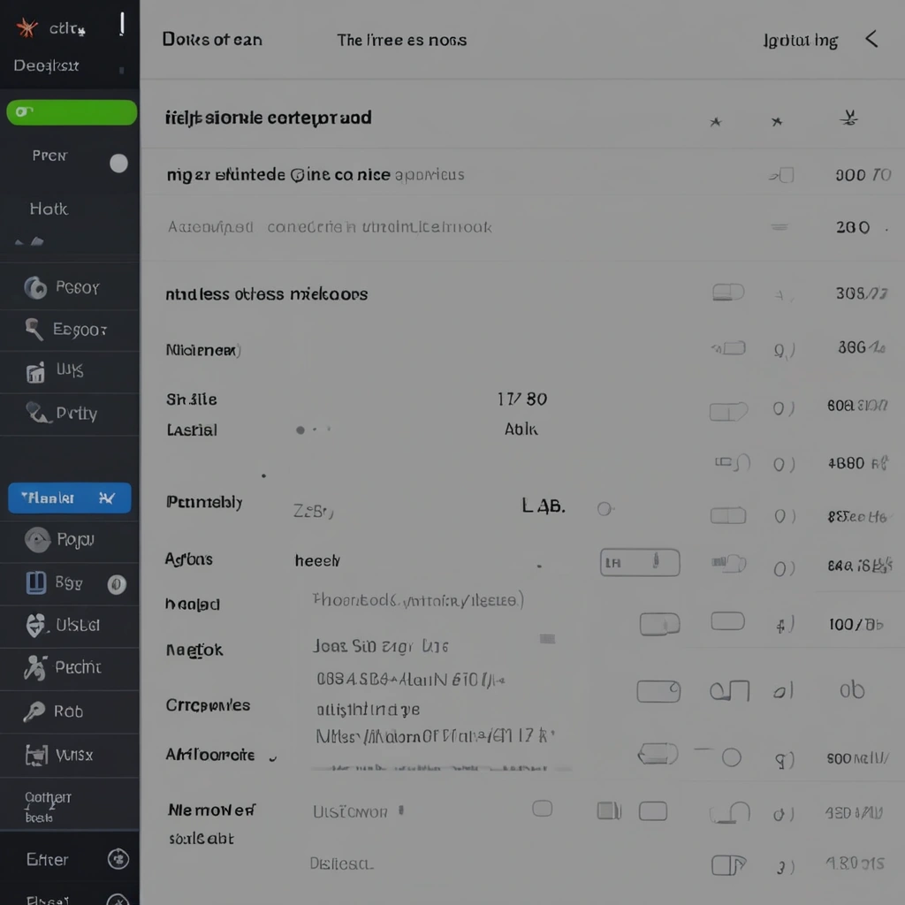
Task: Open the Dvtty sidebar icon
Action: pos(37,413)
